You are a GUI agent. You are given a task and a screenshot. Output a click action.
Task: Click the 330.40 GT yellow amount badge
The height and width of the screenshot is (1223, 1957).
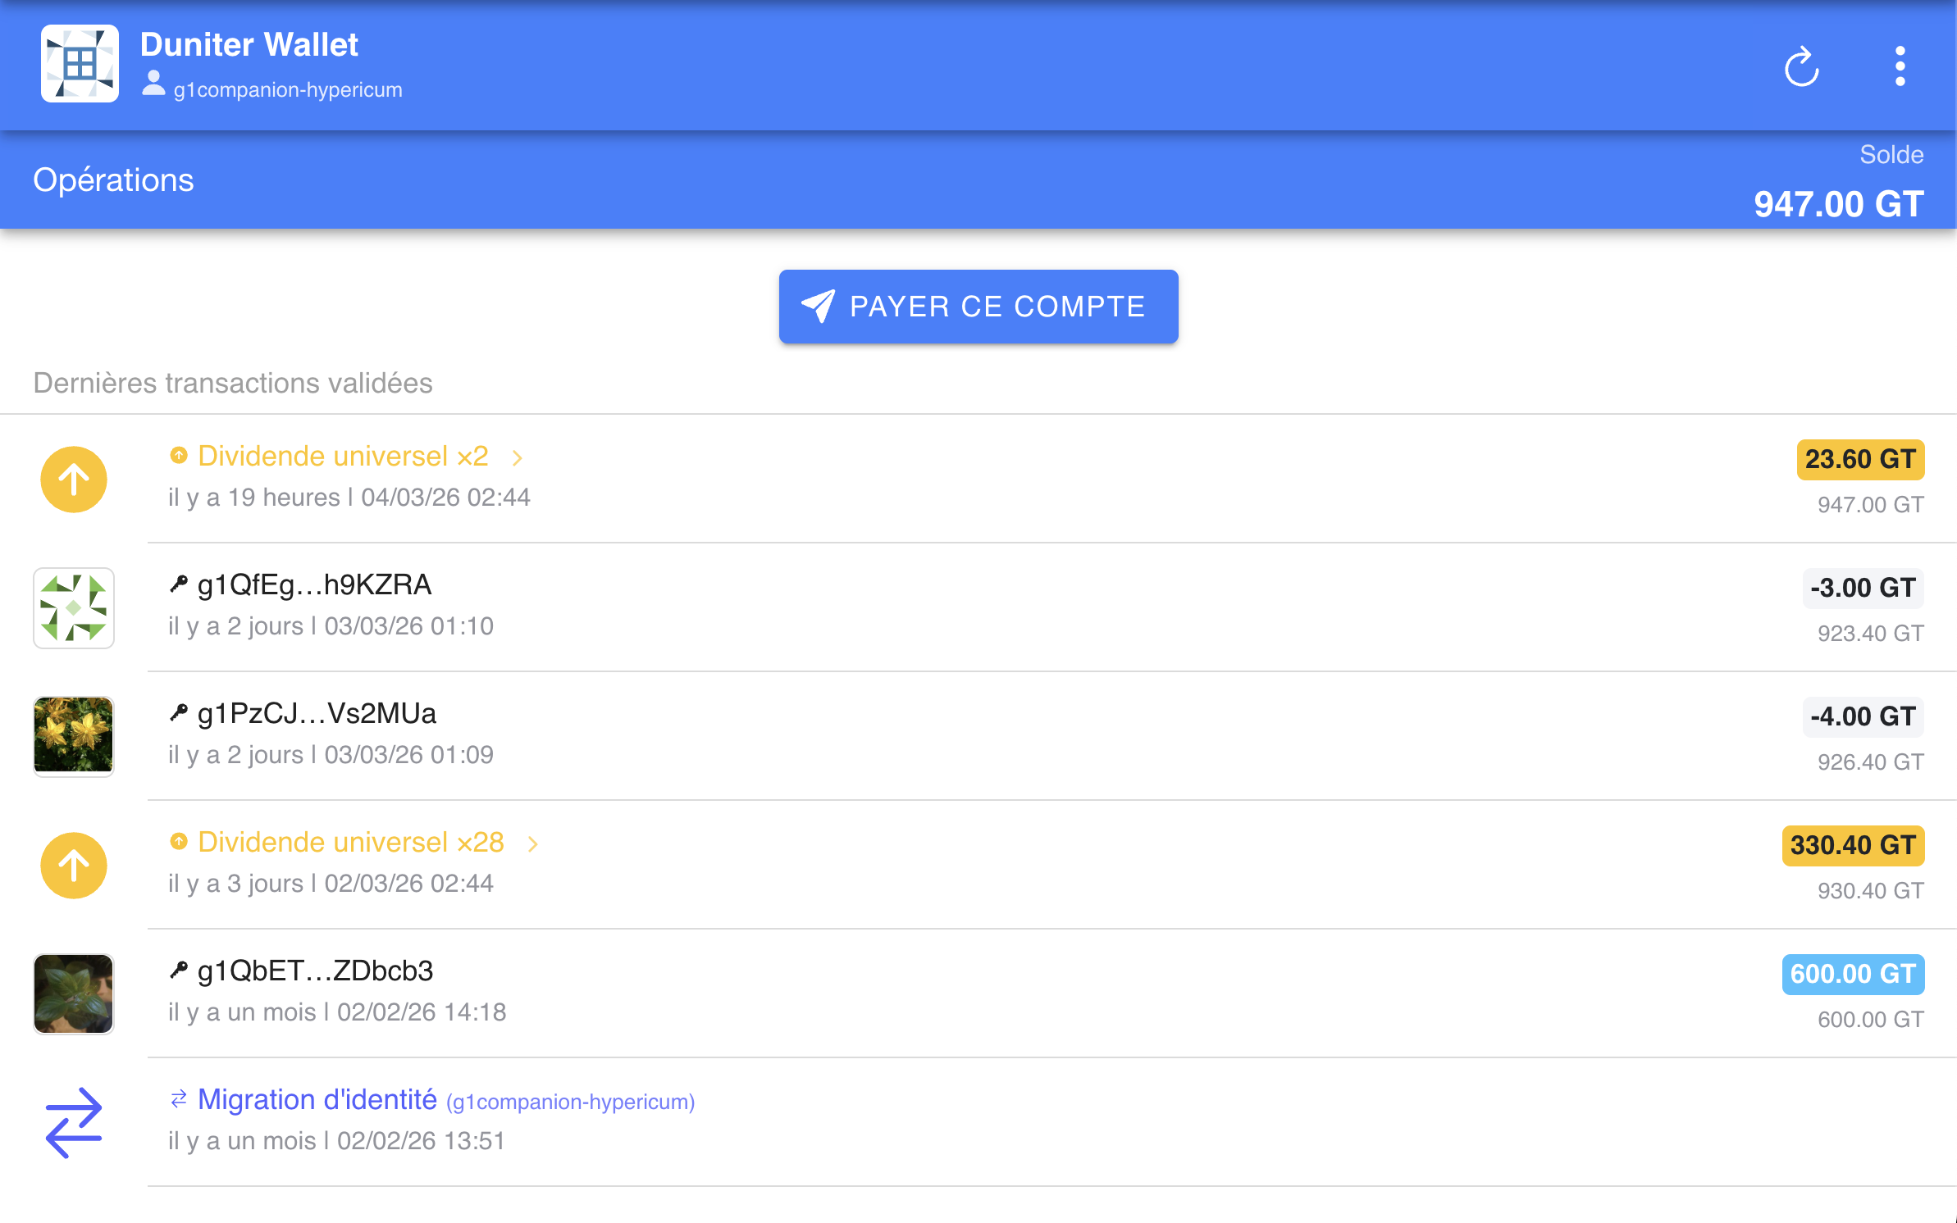point(1852,845)
